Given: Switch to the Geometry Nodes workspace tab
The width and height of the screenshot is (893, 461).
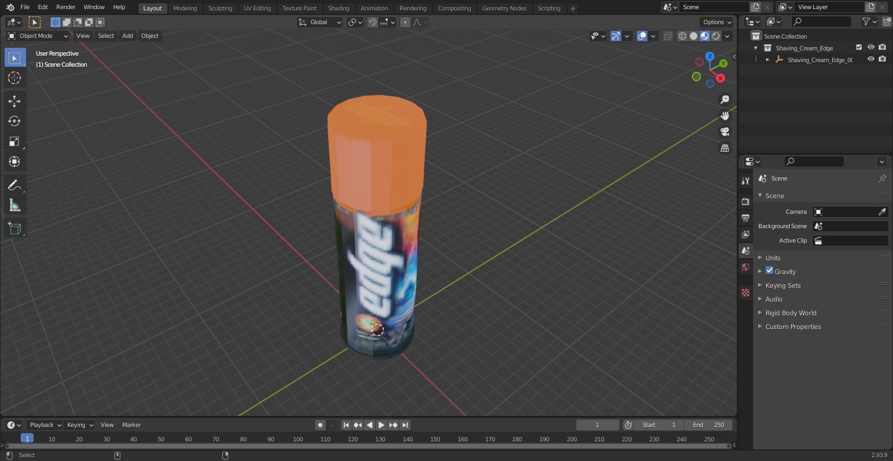Looking at the screenshot, I should click(504, 9).
